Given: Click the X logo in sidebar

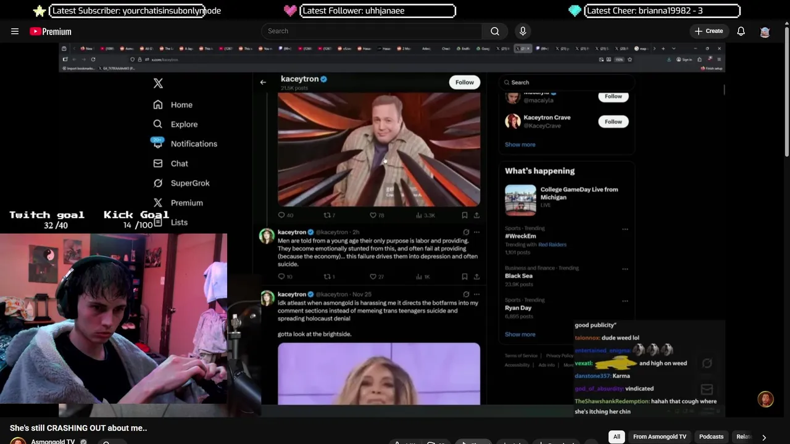Looking at the screenshot, I should [158, 83].
